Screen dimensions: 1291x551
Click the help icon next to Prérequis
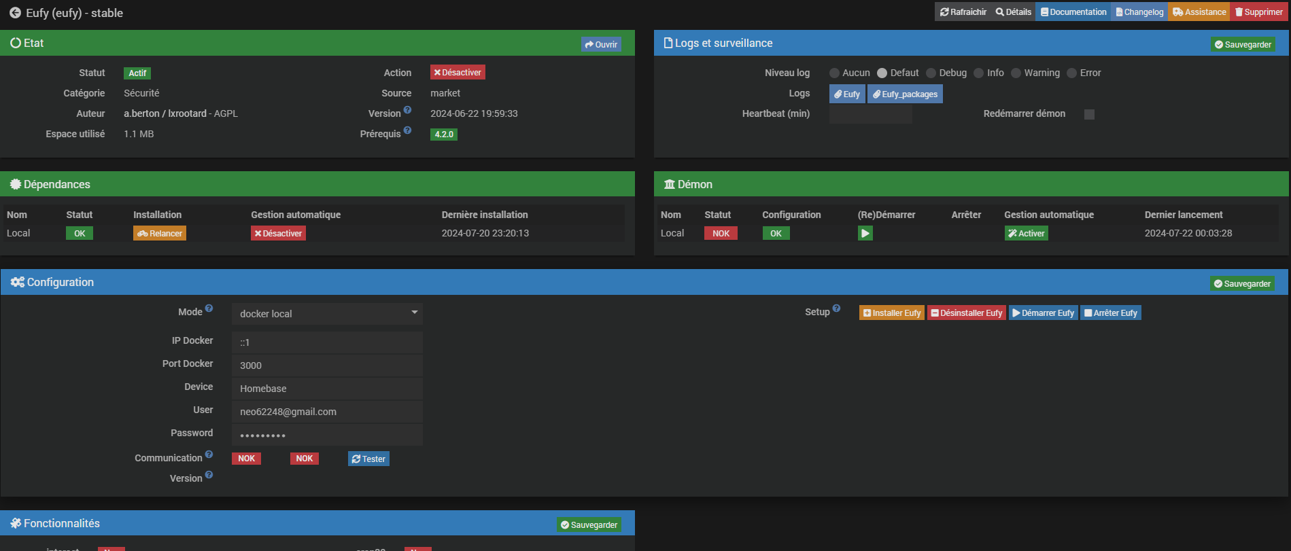coord(407,130)
